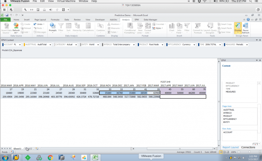Open Conditional Formatting
262x161 pixels.
[130, 28]
